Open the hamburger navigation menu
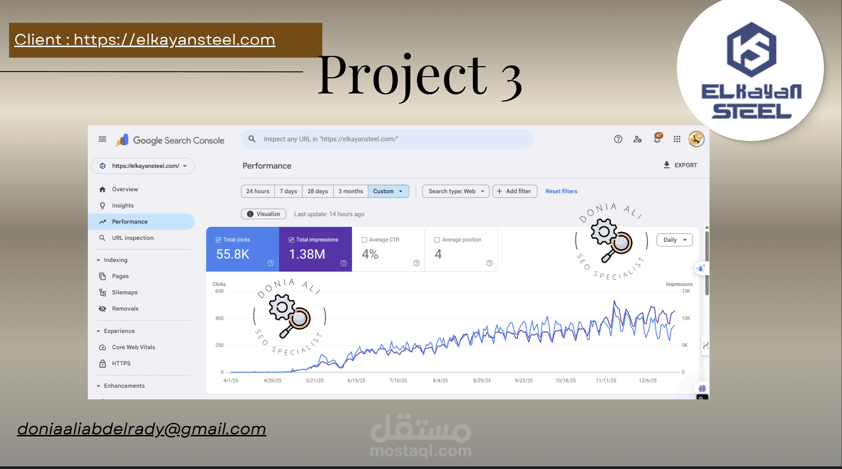Viewport: 842px width, 469px height. pos(102,139)
